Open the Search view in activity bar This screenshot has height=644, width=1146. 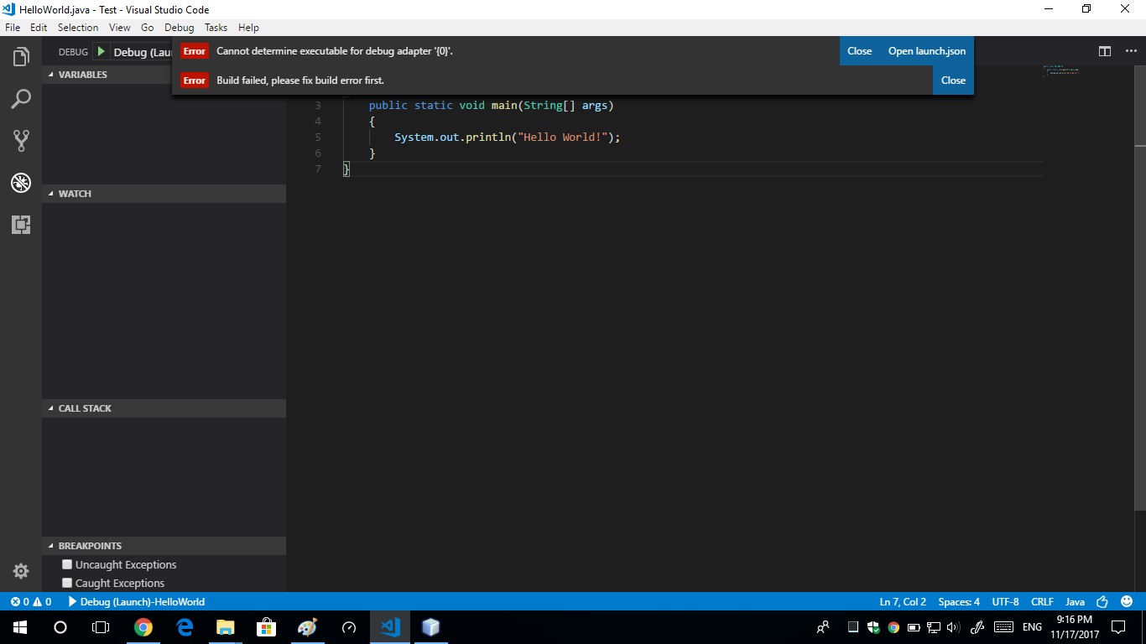click(21, 99)
